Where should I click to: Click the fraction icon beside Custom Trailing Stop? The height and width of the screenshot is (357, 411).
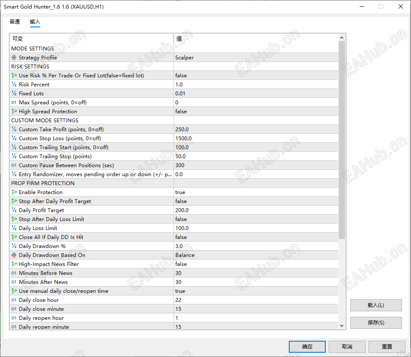click(14, 156)
